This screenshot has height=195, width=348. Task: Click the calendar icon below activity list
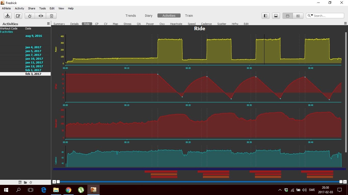click(x=20, y=182)
